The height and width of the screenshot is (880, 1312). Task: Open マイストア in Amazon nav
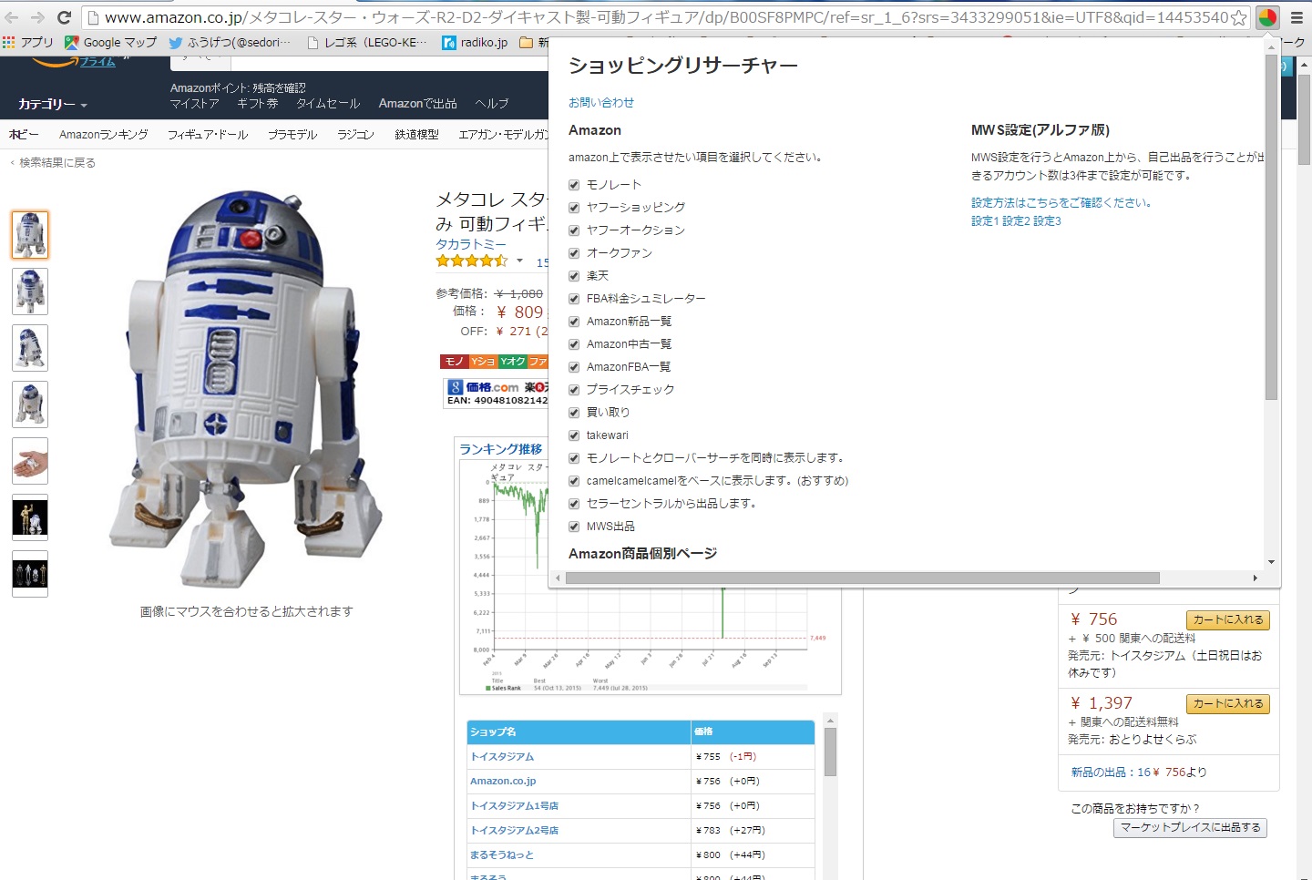194,104
